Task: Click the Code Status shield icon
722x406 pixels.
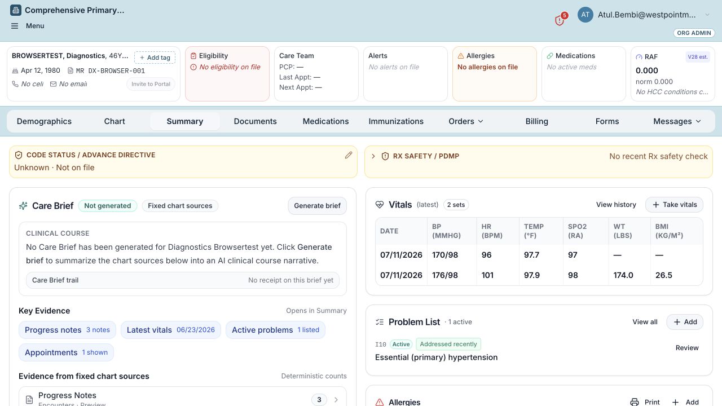Action: pos(19,155)
